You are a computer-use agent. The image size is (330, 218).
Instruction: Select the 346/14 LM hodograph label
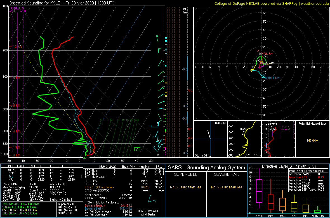(x=272, y=78)
